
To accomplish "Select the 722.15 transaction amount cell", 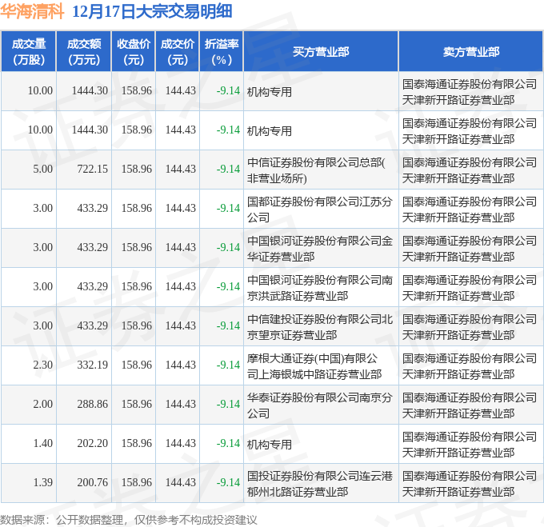I will (x=90, y=169).
